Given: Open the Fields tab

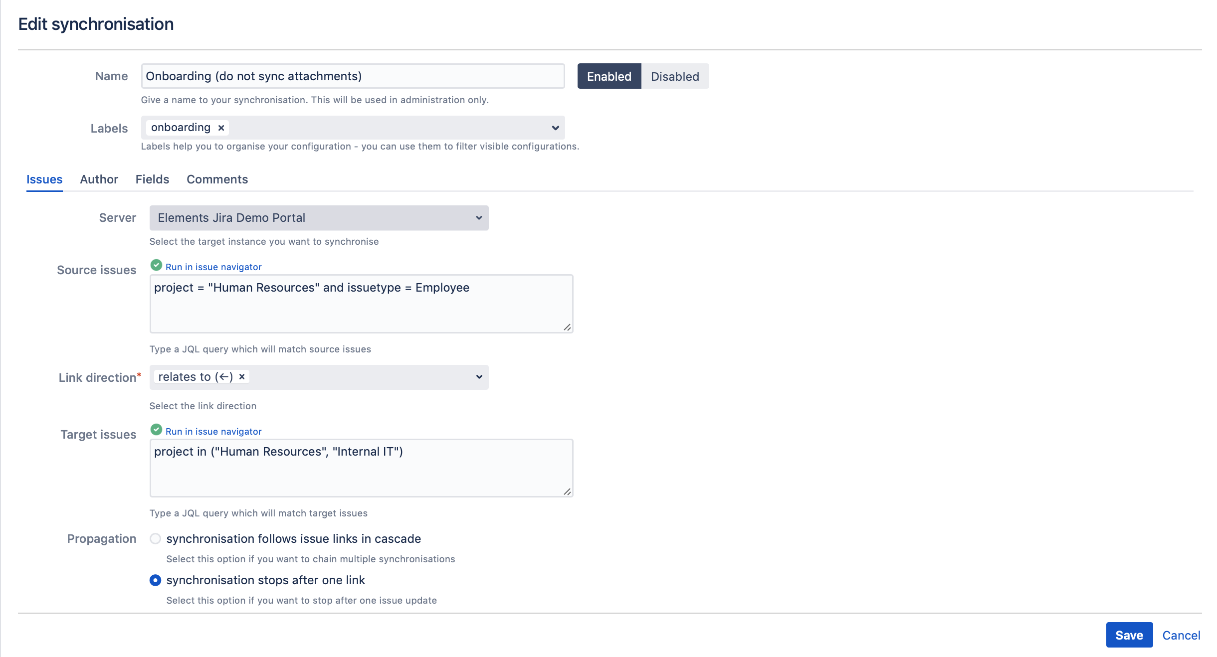Looking at the screenshot, I should coord(152,179).
